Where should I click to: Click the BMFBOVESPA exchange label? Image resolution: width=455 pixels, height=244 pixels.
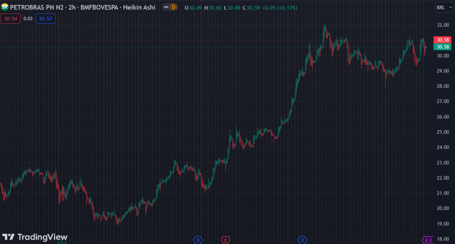click(101, 8)
